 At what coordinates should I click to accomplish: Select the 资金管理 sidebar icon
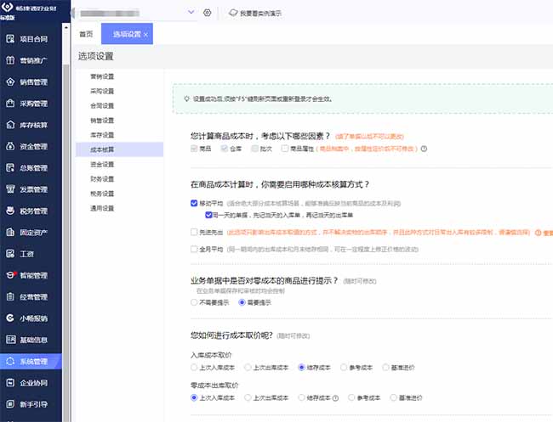[9, 146]
